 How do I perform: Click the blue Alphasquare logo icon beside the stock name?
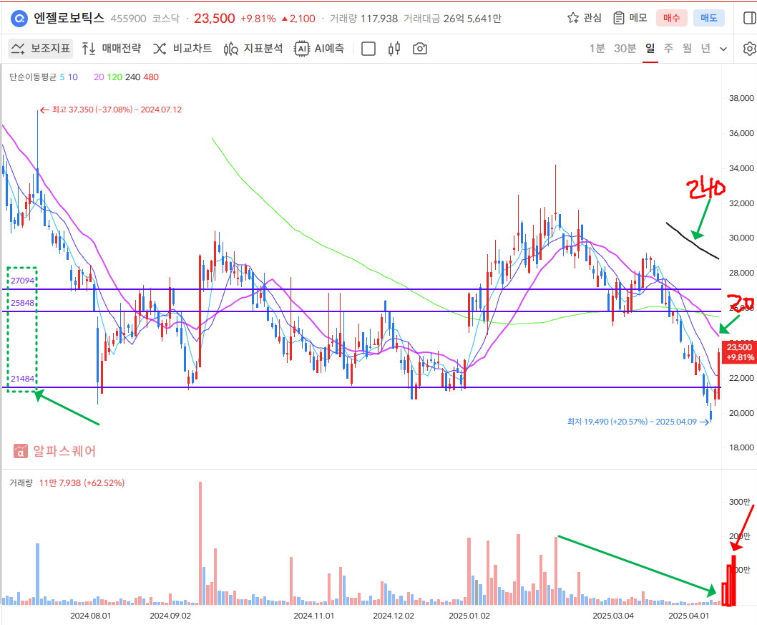tap(19, 19)
